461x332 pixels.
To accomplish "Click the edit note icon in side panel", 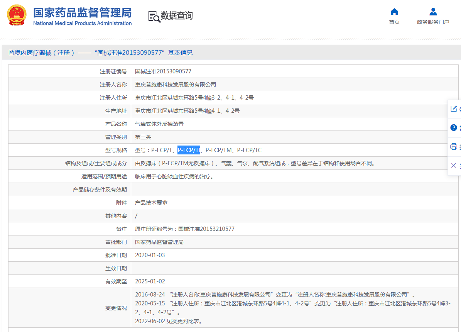I will (454, 108).
